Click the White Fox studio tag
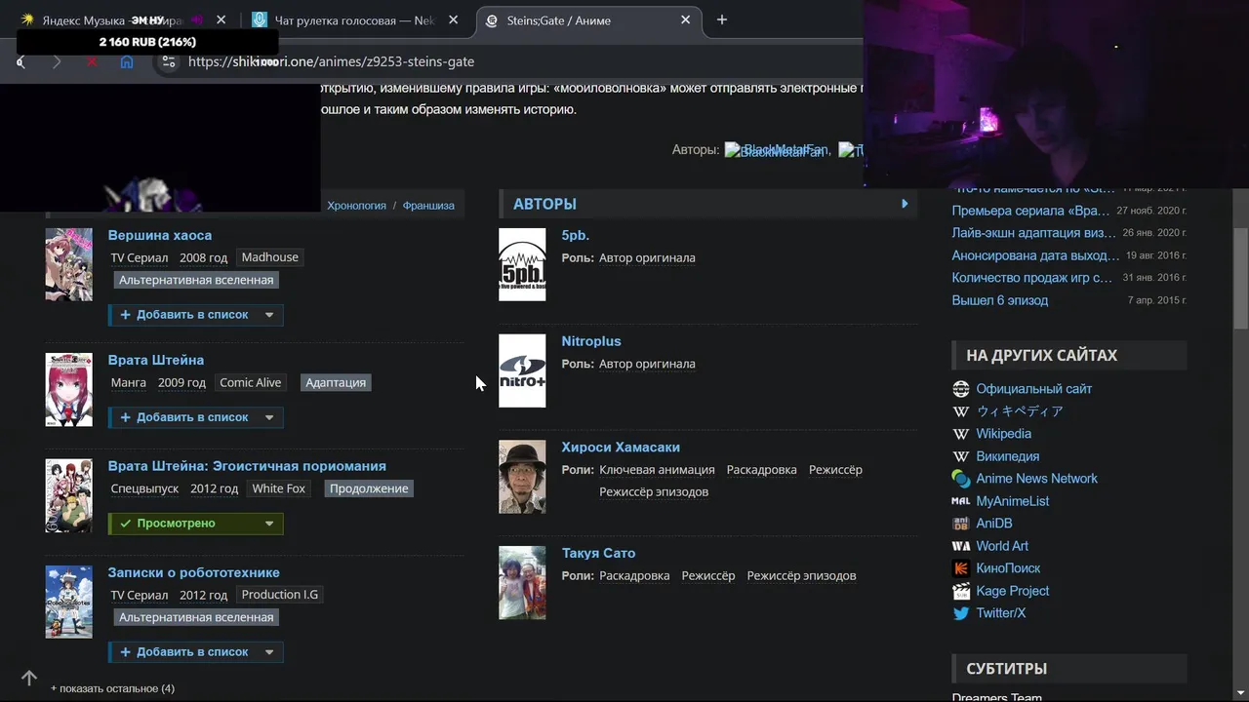The width and height of the screenshot is (1249, 702). tap(279, 488)
